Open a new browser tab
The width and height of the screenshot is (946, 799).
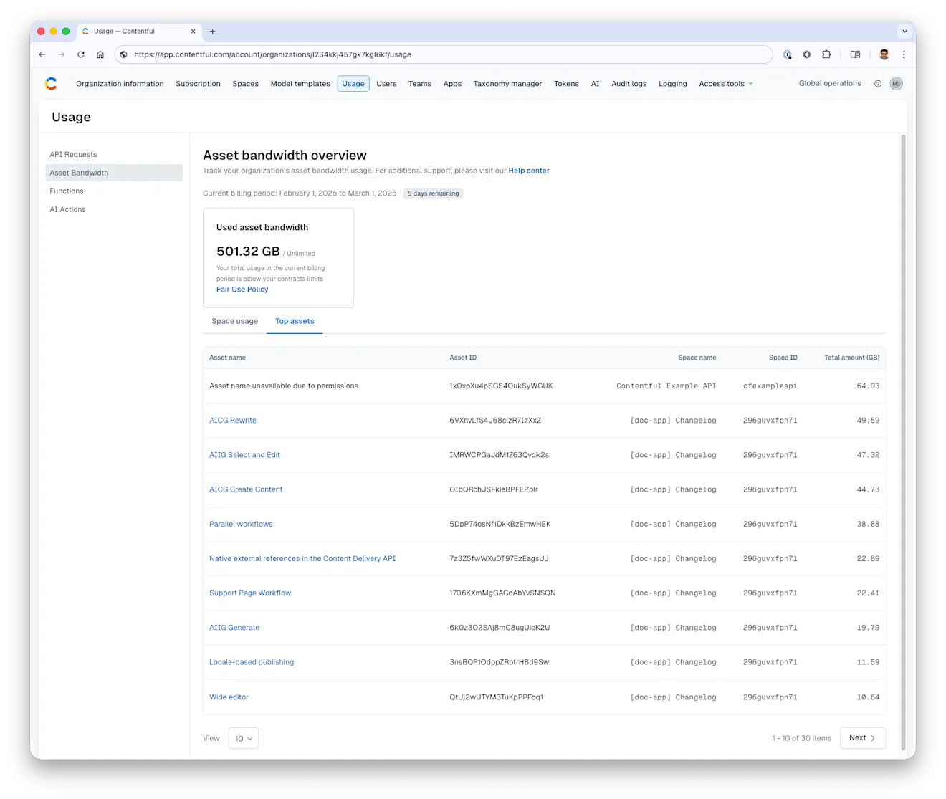[212, 32]
